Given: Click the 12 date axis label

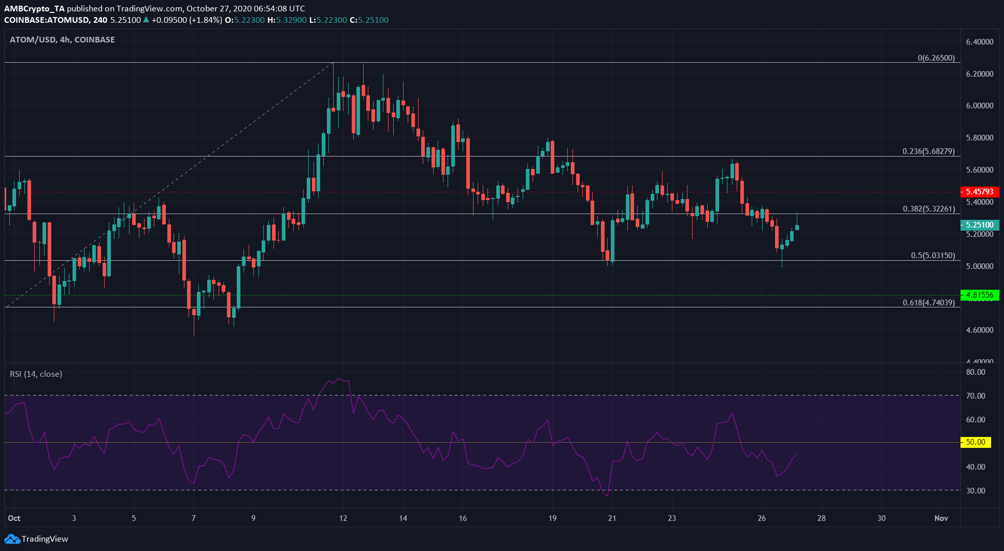Looking at the screenshot, I should pos(343,518).
